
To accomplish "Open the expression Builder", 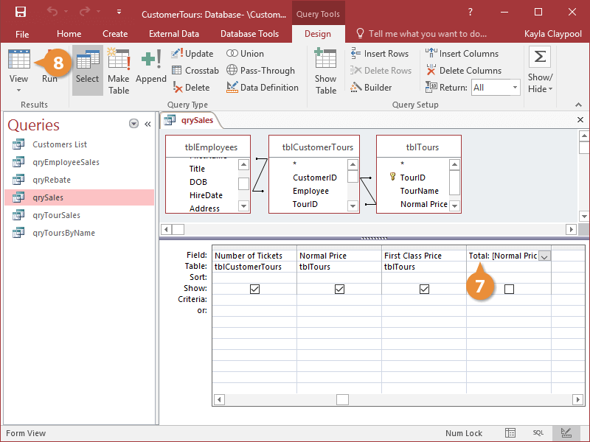I will click(371, 88).
